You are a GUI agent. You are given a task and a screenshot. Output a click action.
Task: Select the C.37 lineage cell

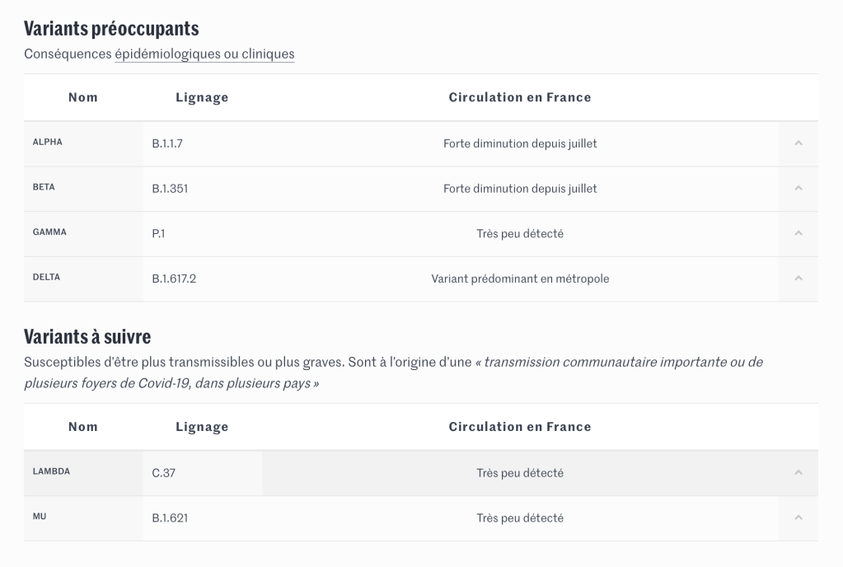tap(164, 473)
